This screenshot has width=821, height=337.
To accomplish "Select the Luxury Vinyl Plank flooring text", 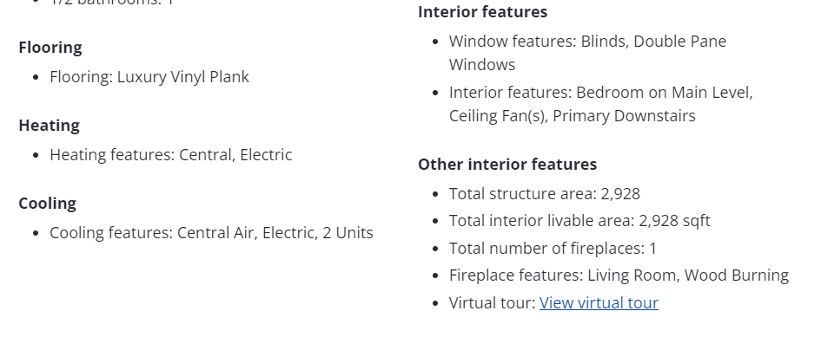I will tap(182, 77).
